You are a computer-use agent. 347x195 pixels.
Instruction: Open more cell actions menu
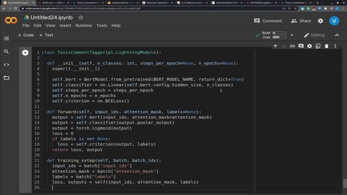335,46
